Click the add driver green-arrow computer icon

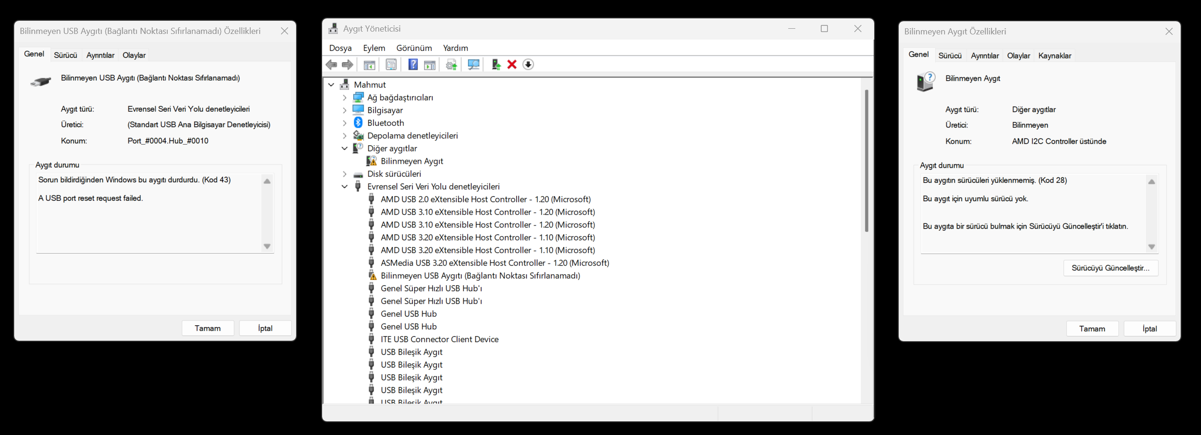tap(496, 65)
